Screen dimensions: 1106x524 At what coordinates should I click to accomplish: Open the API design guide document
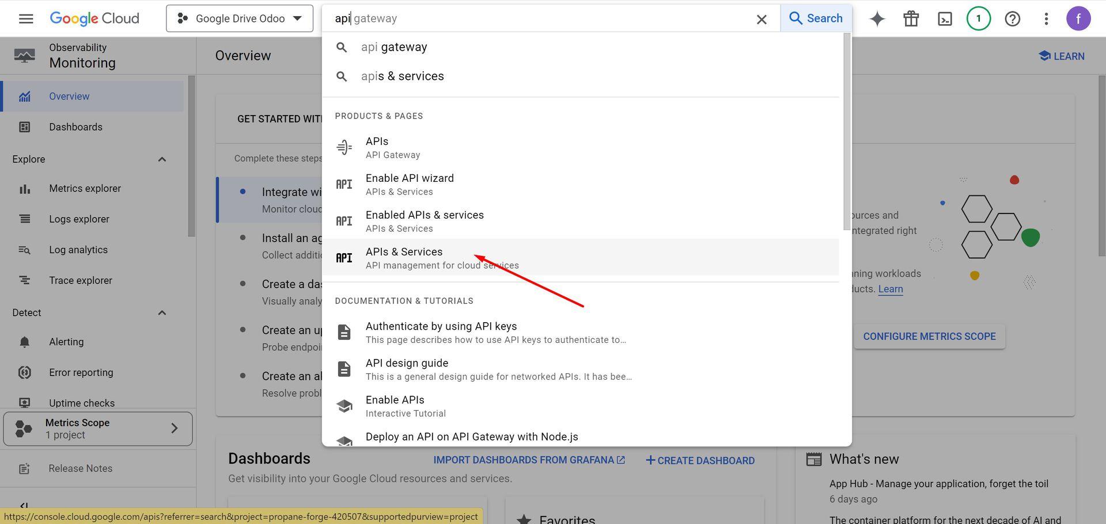[x=580, y=369]
